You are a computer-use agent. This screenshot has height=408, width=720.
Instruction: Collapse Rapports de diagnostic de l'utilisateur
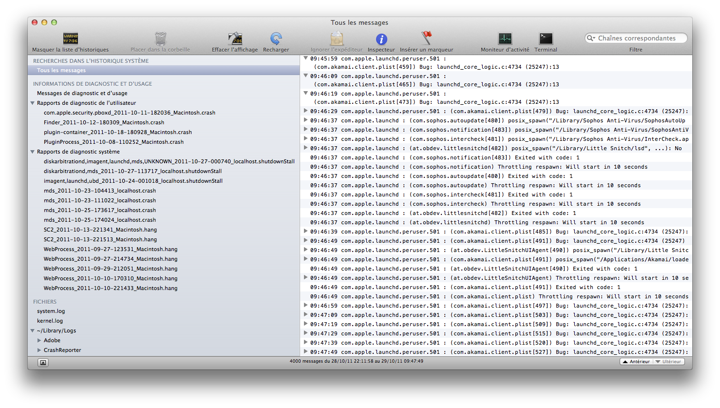(x=33, y=103)
